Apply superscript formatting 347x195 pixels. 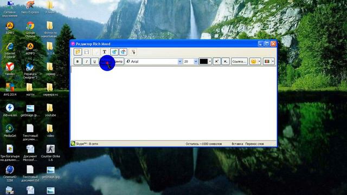216,61
